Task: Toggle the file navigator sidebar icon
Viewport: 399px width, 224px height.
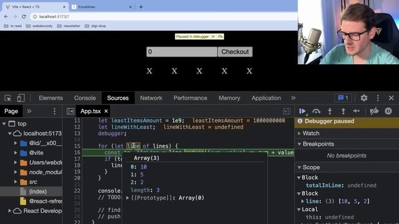Action: (x=70, y=111)
